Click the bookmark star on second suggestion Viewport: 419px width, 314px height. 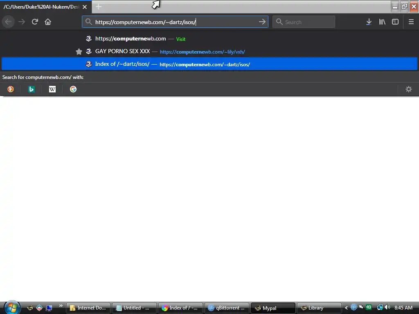point(79,52)
